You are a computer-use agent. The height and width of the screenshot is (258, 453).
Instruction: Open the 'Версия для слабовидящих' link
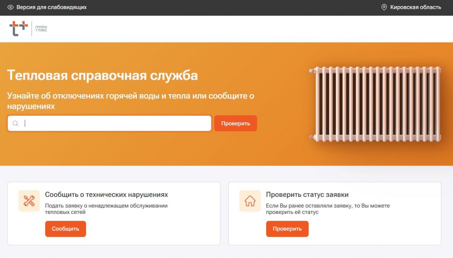click(x=51, y=7)
